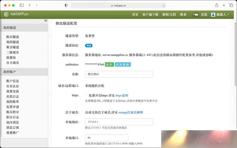Go back with the Safari back arrow
The image size is (237, 148).
point(30,5)
